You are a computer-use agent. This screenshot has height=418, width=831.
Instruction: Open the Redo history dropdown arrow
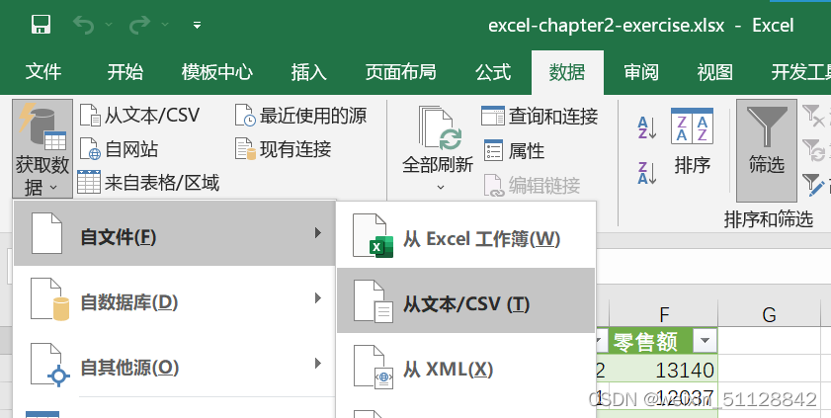165,25
